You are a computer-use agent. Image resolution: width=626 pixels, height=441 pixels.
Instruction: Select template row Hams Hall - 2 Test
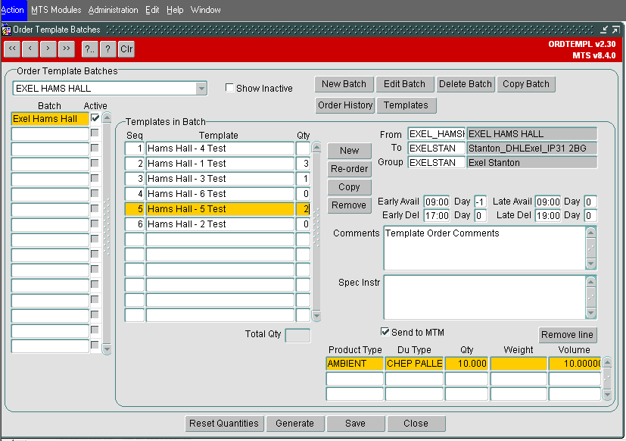[x=220, y=224]
